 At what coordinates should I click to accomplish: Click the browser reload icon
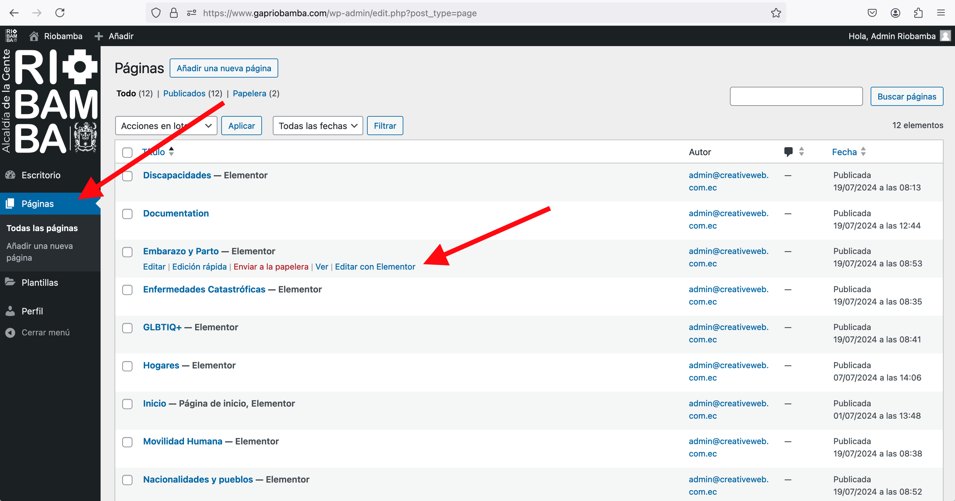(x=60, y=13)
